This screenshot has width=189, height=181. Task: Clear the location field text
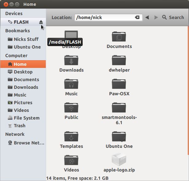137,17
